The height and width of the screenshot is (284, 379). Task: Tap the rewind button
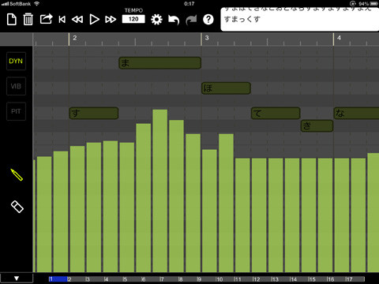pyautogui.click(x=77, y=20)
